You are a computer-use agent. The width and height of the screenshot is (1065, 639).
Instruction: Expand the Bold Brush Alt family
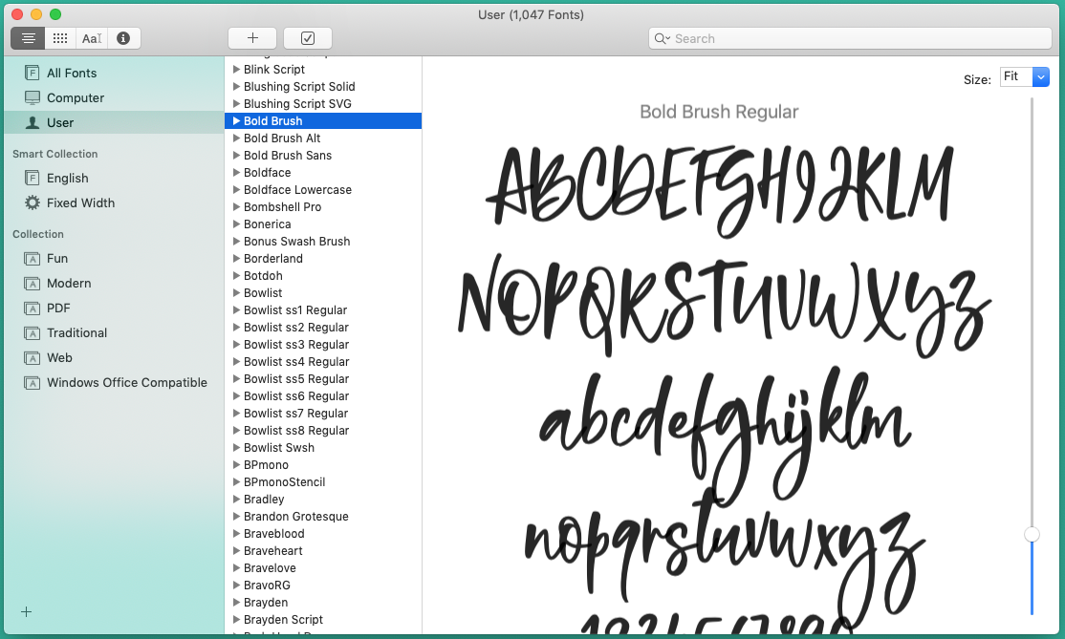click(x=236, y=138)
